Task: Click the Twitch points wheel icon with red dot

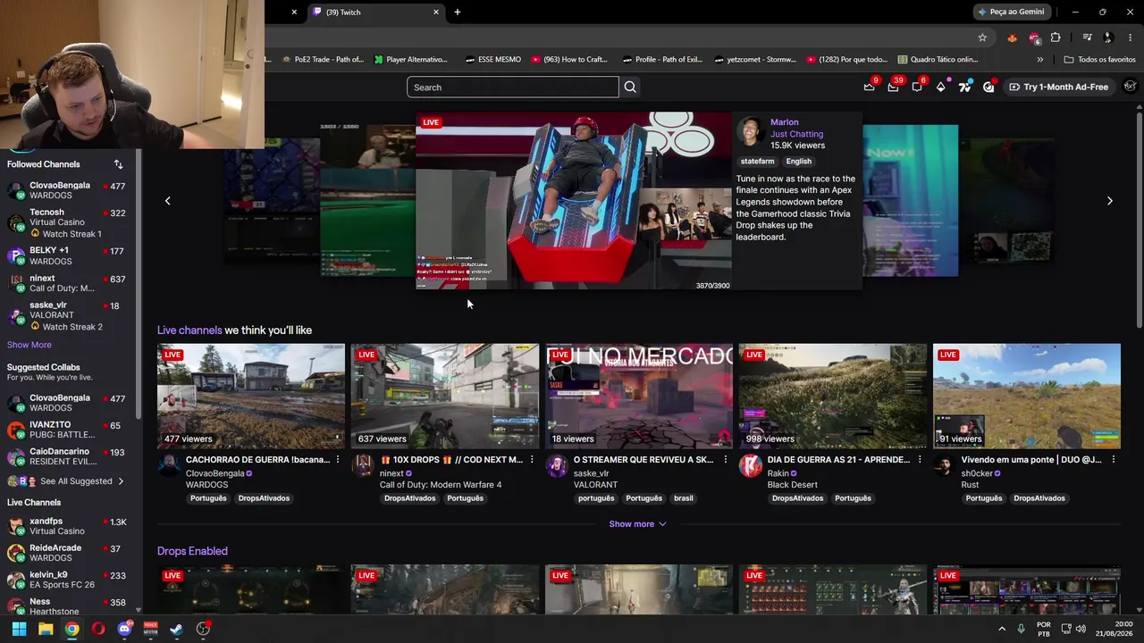Action: click(x=988, y=87)
